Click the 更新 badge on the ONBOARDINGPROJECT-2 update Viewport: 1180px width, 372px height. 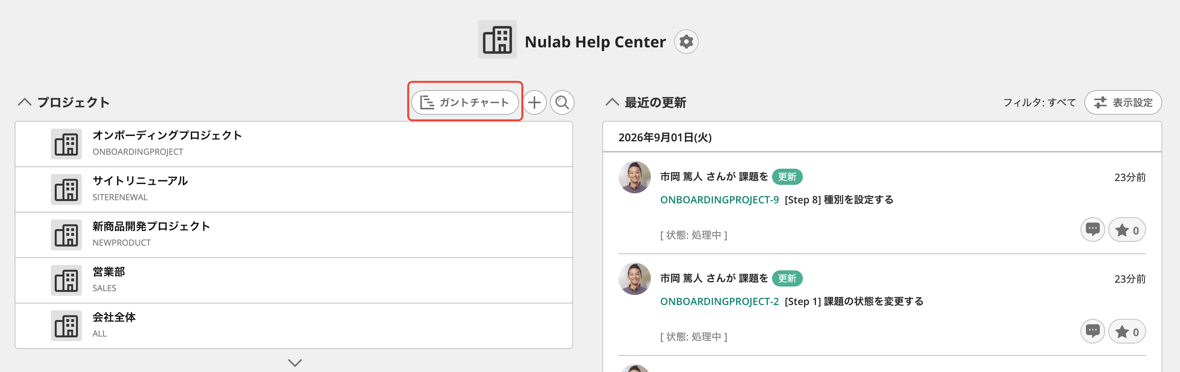click(787, 278)
